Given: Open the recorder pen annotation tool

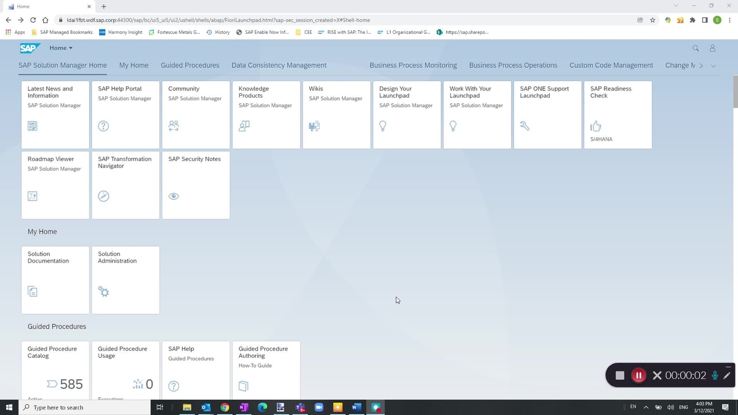Looking at the screenshot, I should pyautogui.click(x=727, y=375).
